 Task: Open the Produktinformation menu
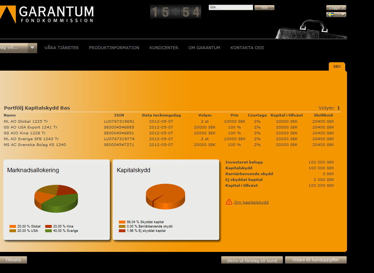coord(114,48)
